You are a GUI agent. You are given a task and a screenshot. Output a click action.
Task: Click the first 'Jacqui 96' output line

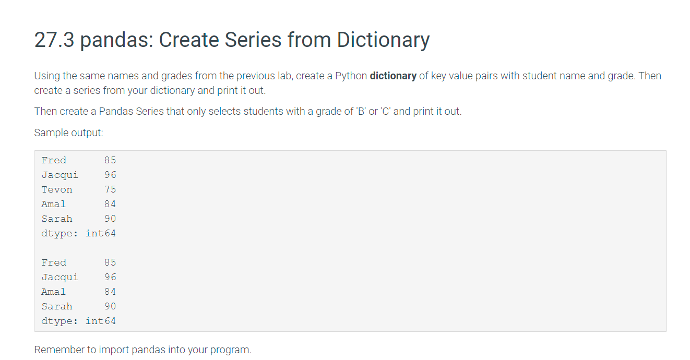coord(79,175)
